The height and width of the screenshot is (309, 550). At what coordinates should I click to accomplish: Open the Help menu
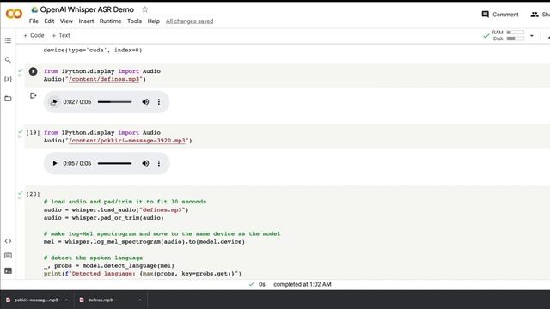(x=153, y=21)
